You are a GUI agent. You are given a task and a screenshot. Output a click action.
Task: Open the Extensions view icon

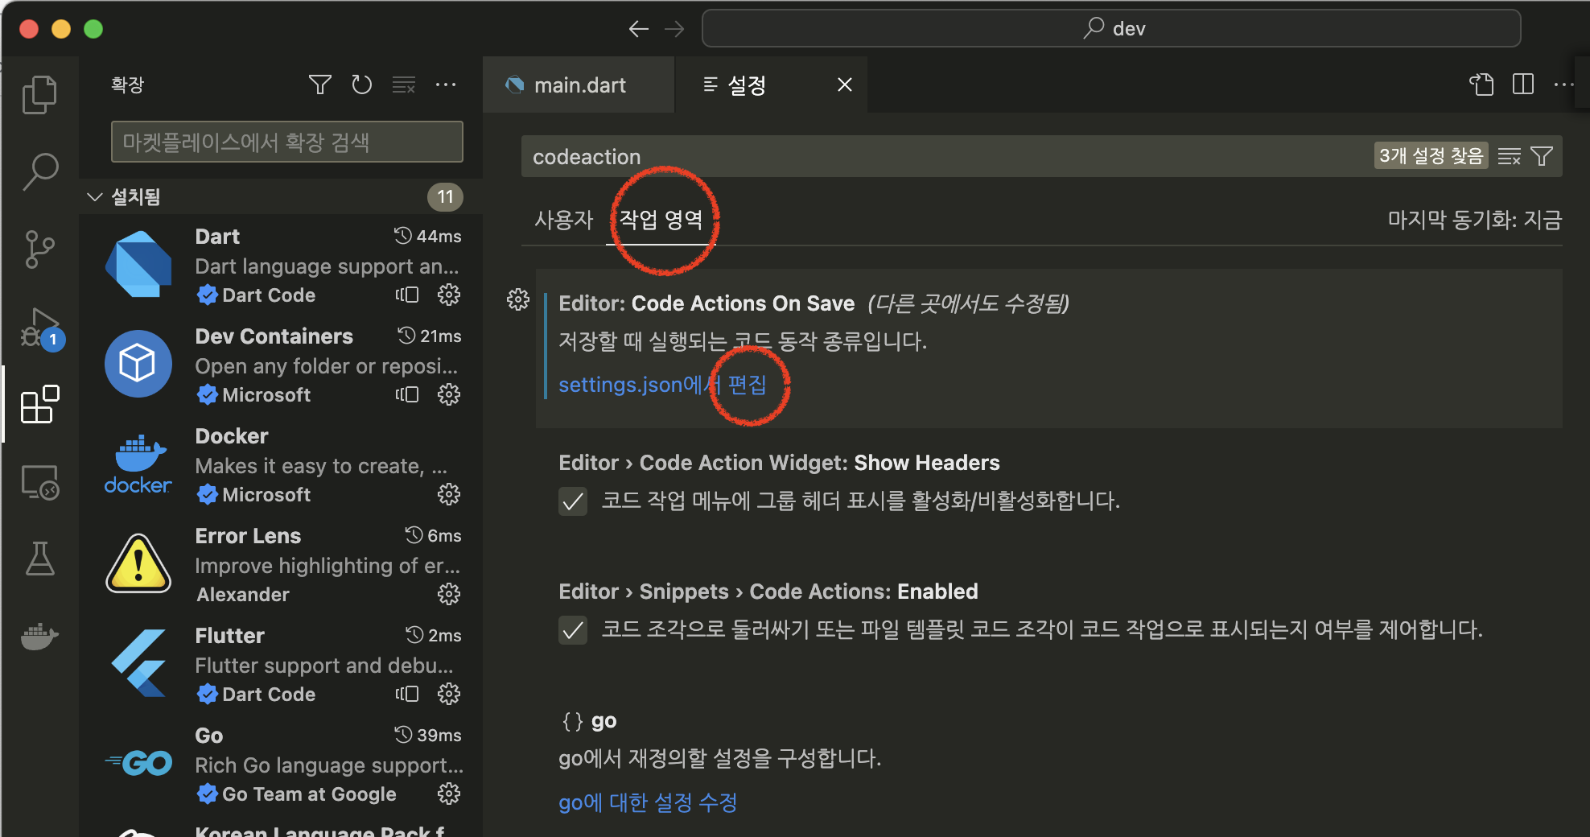pos(39,404)
